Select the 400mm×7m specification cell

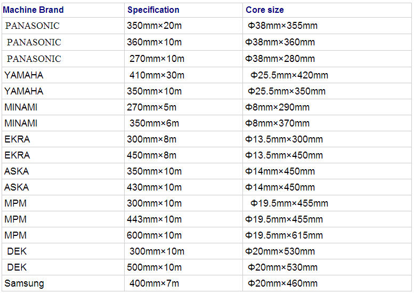click(154, 283)
